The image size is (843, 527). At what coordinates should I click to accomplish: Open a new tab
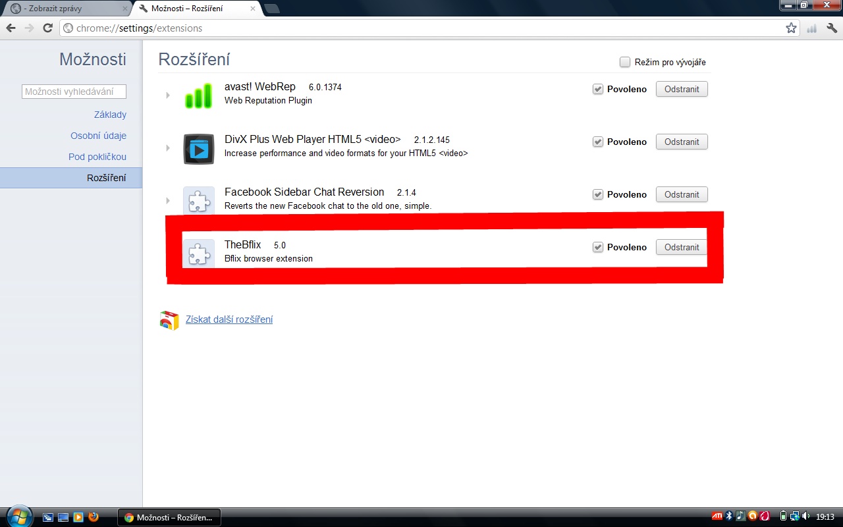click(271, 9)
